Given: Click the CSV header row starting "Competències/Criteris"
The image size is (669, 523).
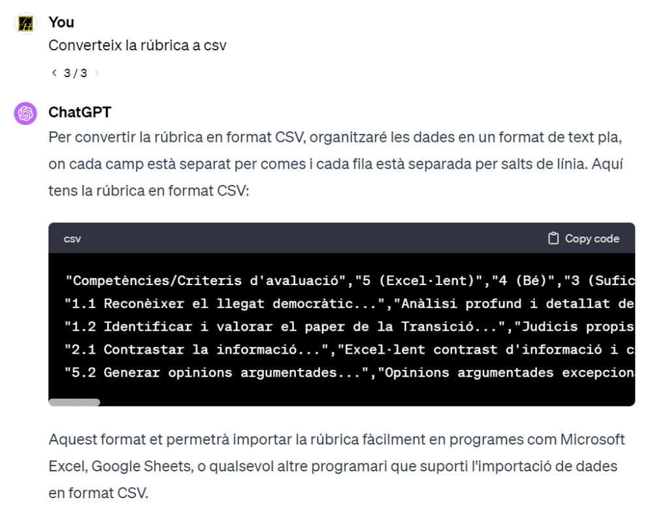Looking at the screenshot, I should 350,280.
